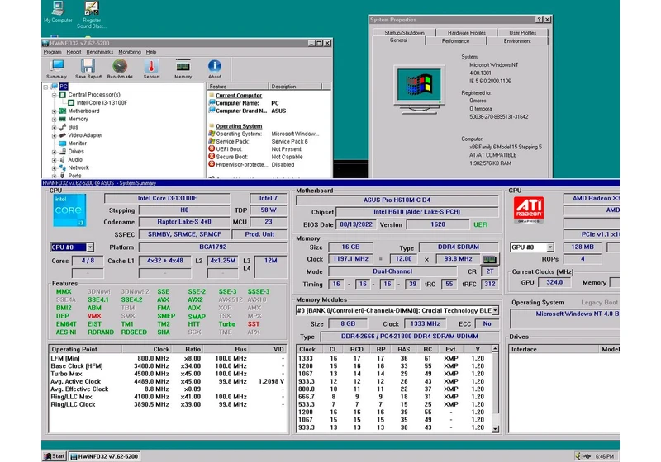Click the Current Computer section icon
This screenshot has height=462, width=661.
[x=212, y=96]
